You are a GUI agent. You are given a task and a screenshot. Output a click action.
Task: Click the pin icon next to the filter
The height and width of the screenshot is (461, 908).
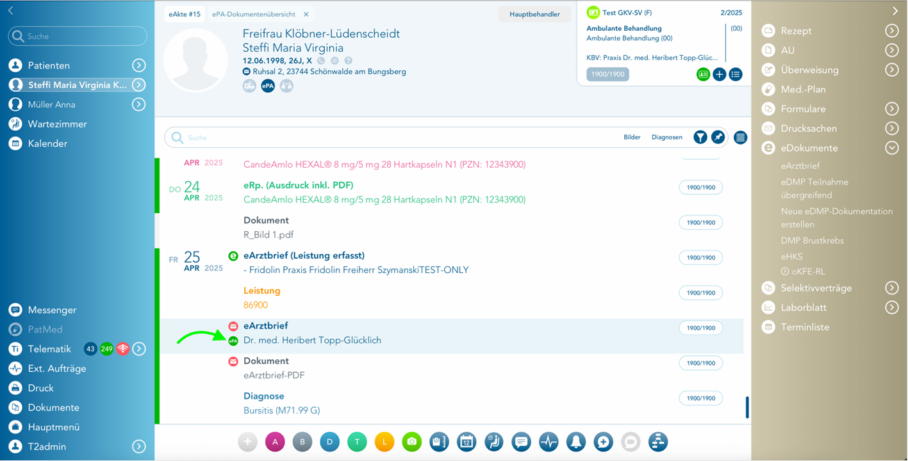click(x=718, y=137)
